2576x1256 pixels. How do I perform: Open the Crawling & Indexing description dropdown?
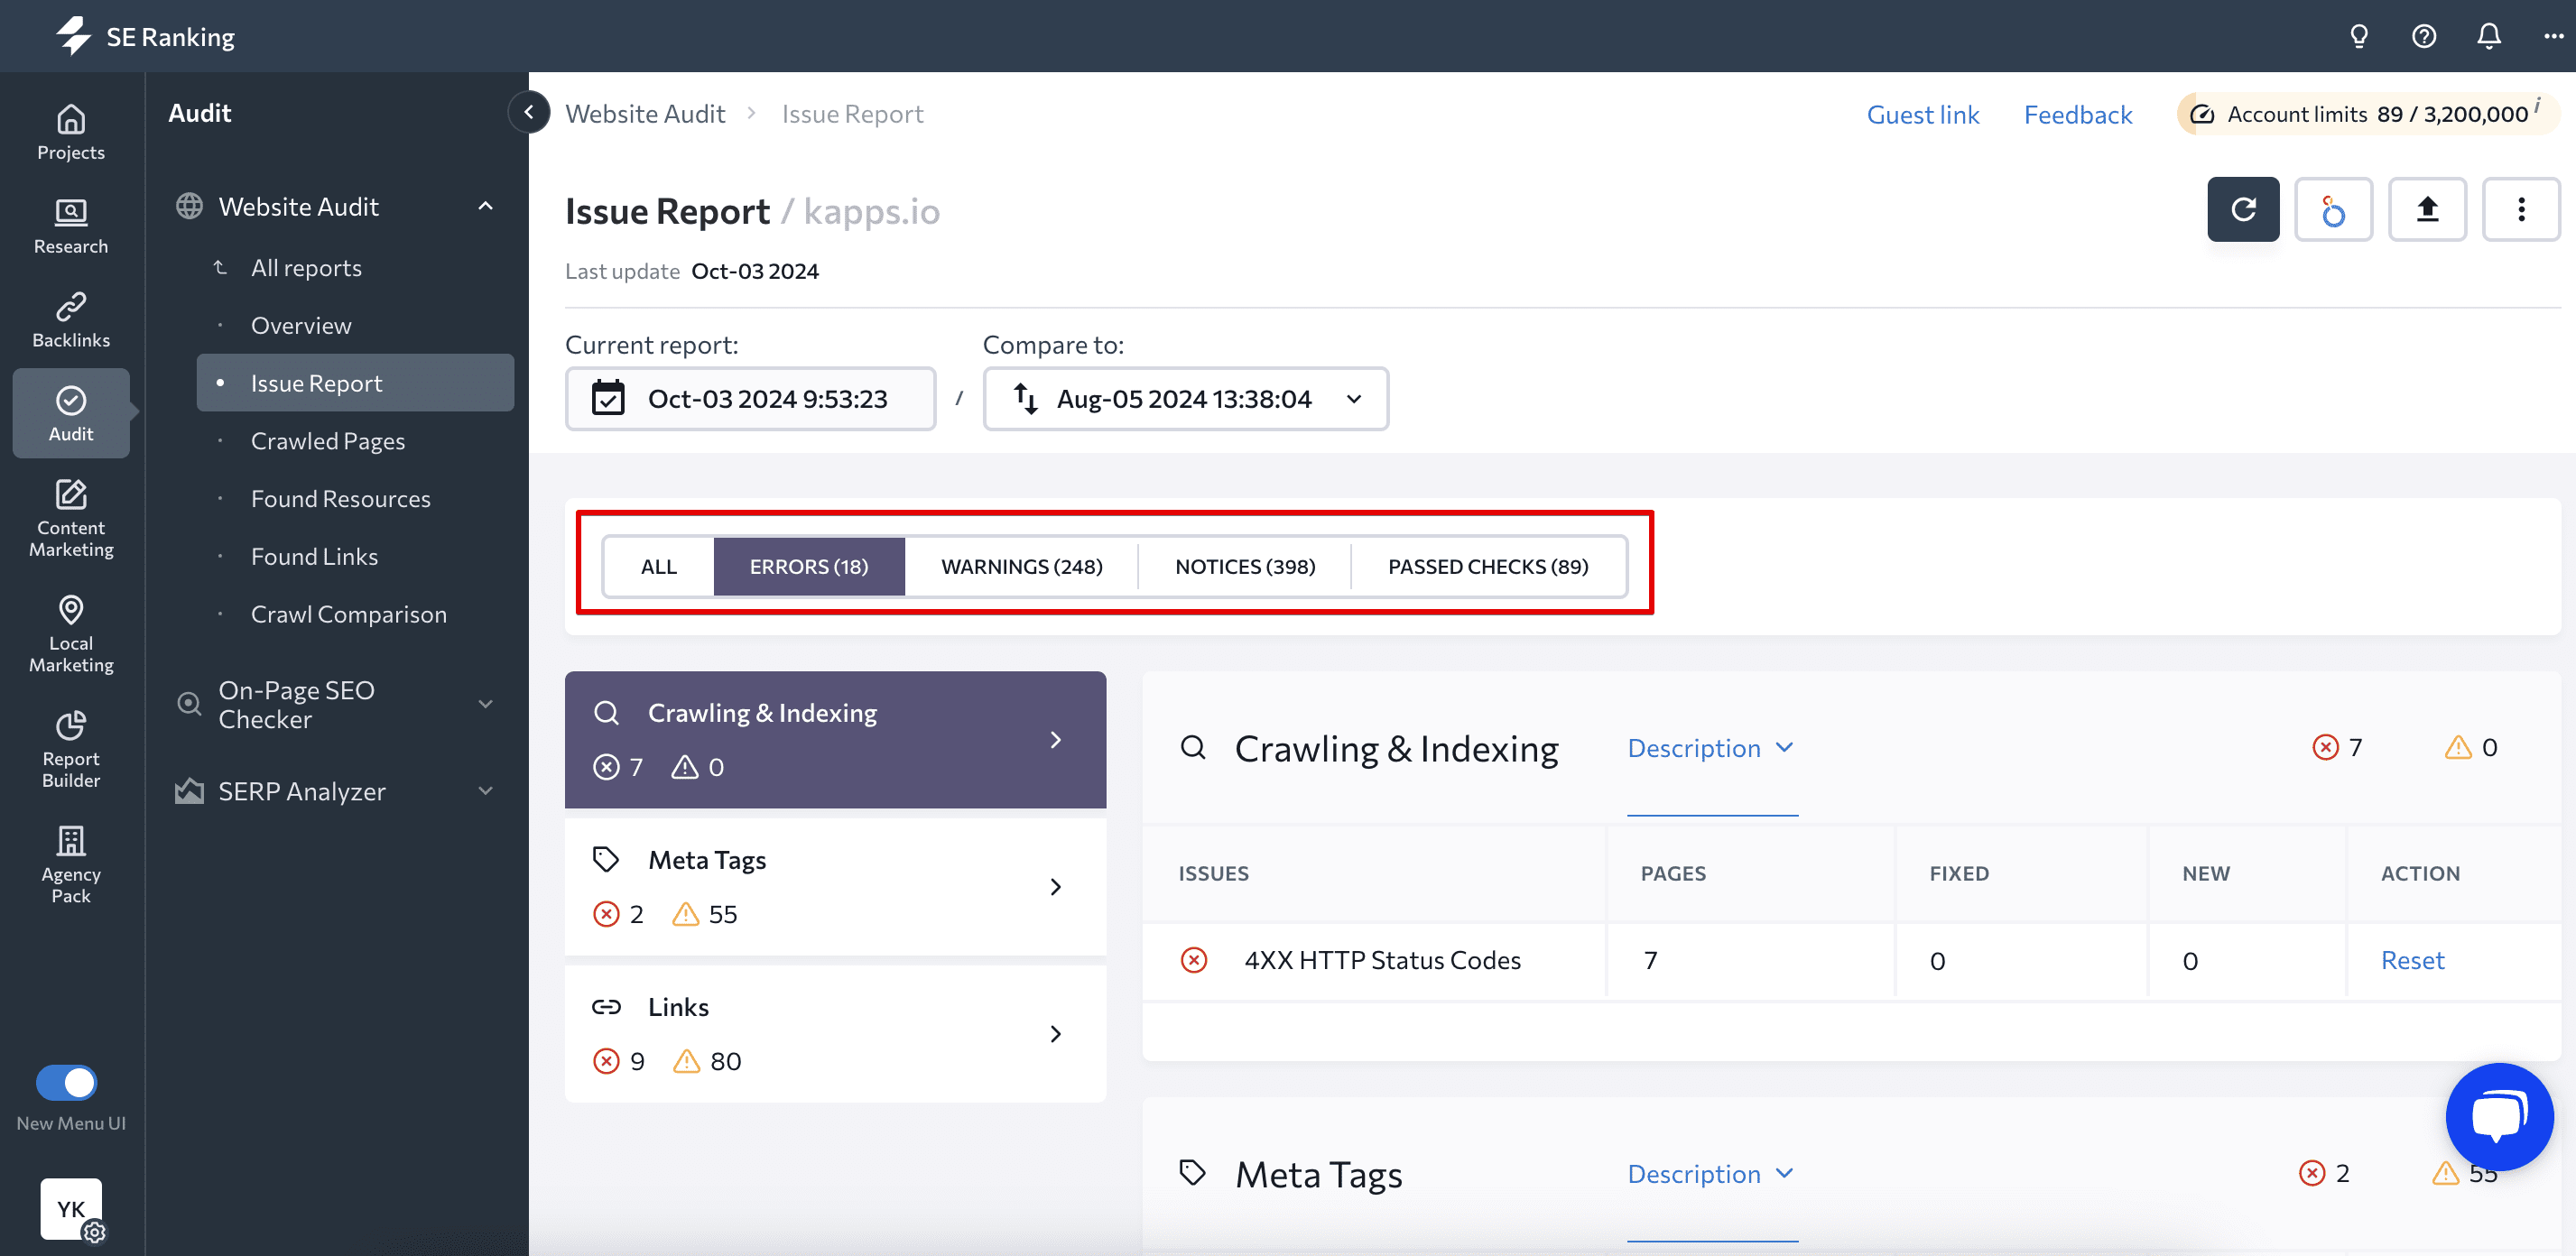pos(1709,747)
